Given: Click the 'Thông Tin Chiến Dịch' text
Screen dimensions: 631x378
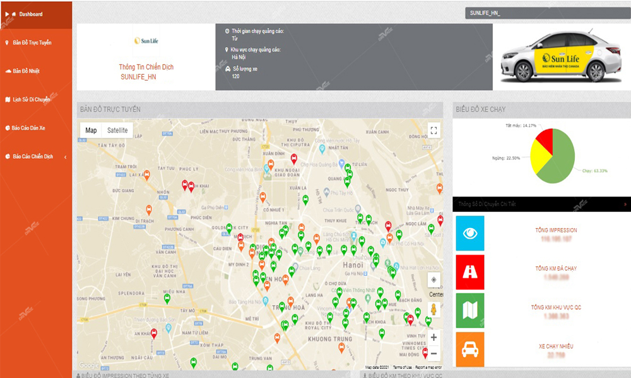Looking at the screenshot, I should (146, 67).
